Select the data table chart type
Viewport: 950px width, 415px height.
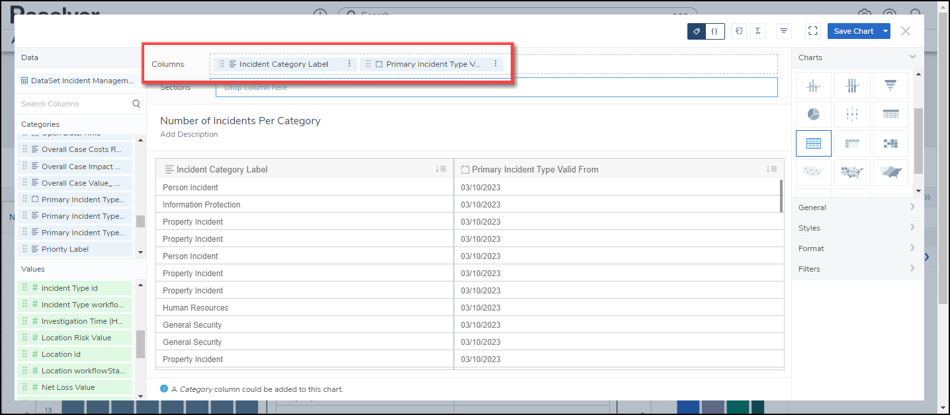tap(890, 114)
